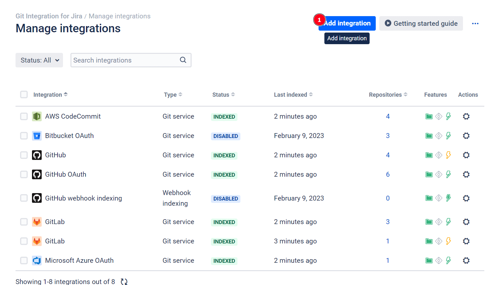This screenshot has width=494, height=285.
Task: Open the repositories count for Microsoft Azure OAuth
Action: pos(388,260)
